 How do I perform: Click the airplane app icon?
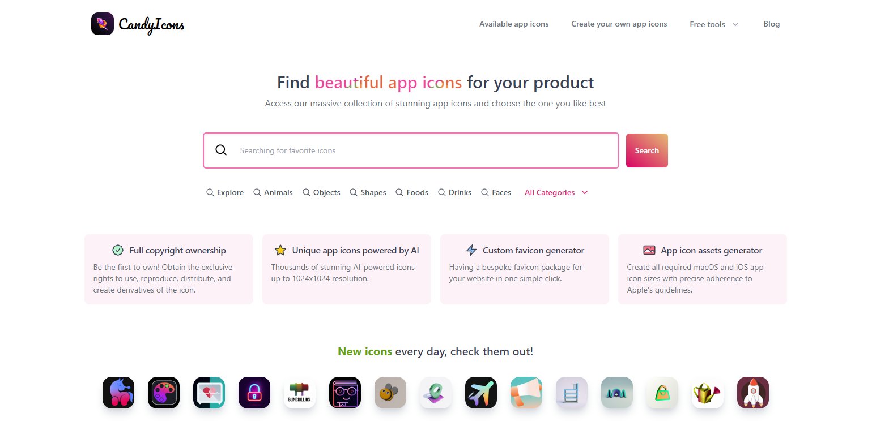pos(480,393)
